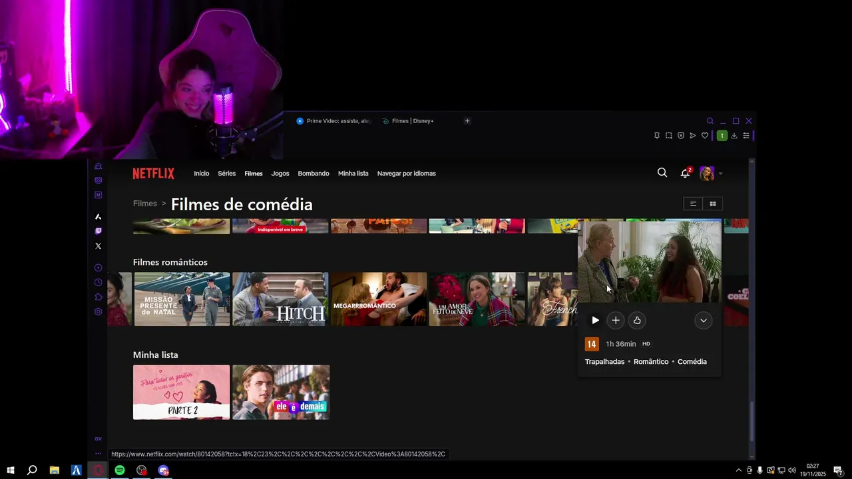852x479 pixels.
Task: Open the Parte 2 movie in Minha lista
Action: pyautogui.click(x=181, y=392)
